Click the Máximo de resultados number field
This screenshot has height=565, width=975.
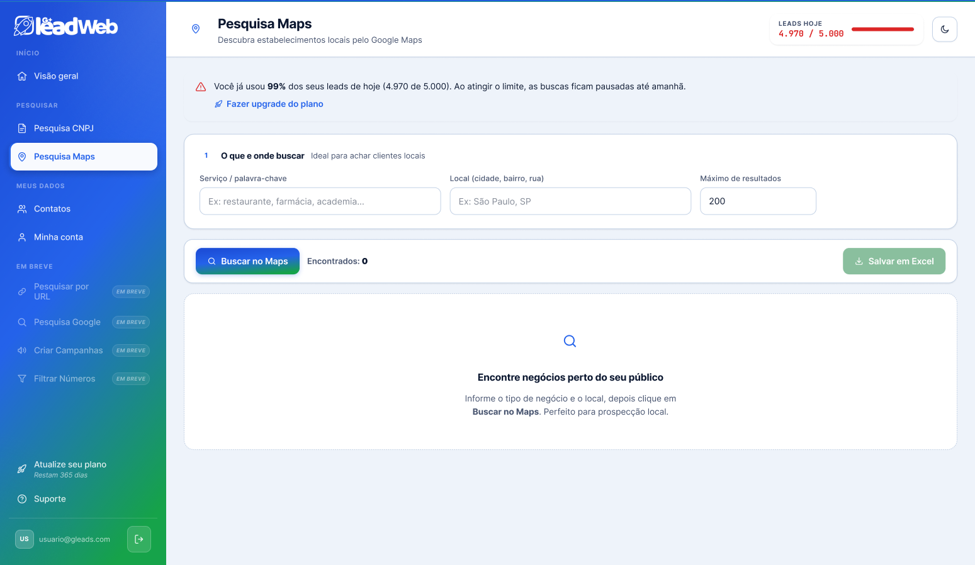click(x=758, y=201)
